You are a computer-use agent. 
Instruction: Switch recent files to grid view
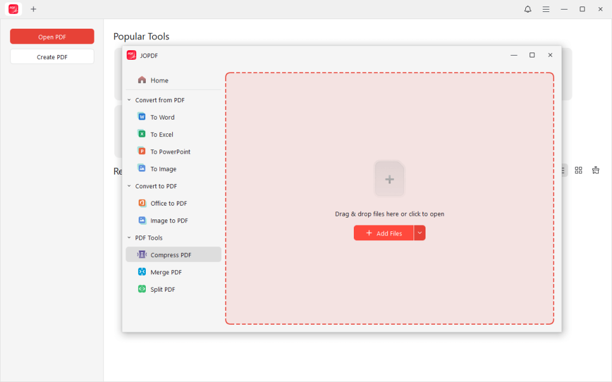[x=579, y=170]
